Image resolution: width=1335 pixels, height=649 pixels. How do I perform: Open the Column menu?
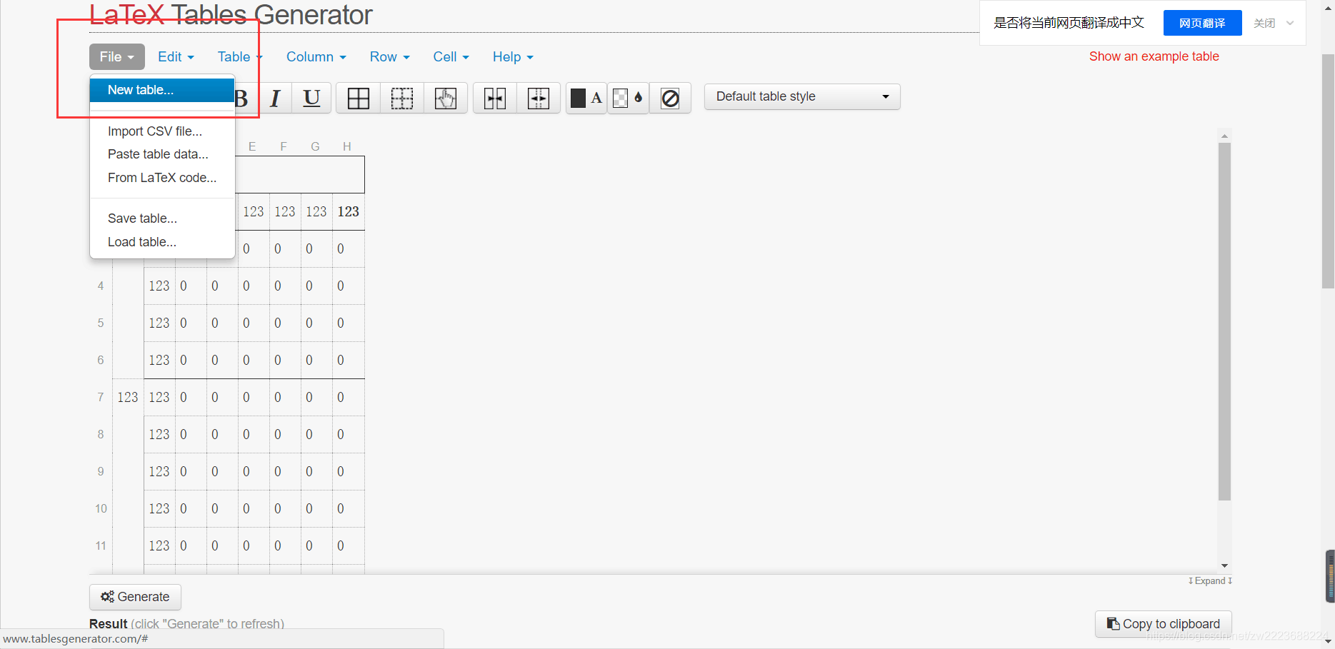point(316,56)
